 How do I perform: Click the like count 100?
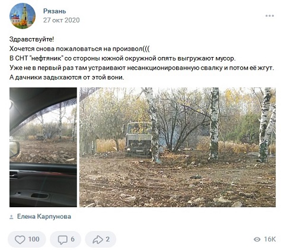34,239
